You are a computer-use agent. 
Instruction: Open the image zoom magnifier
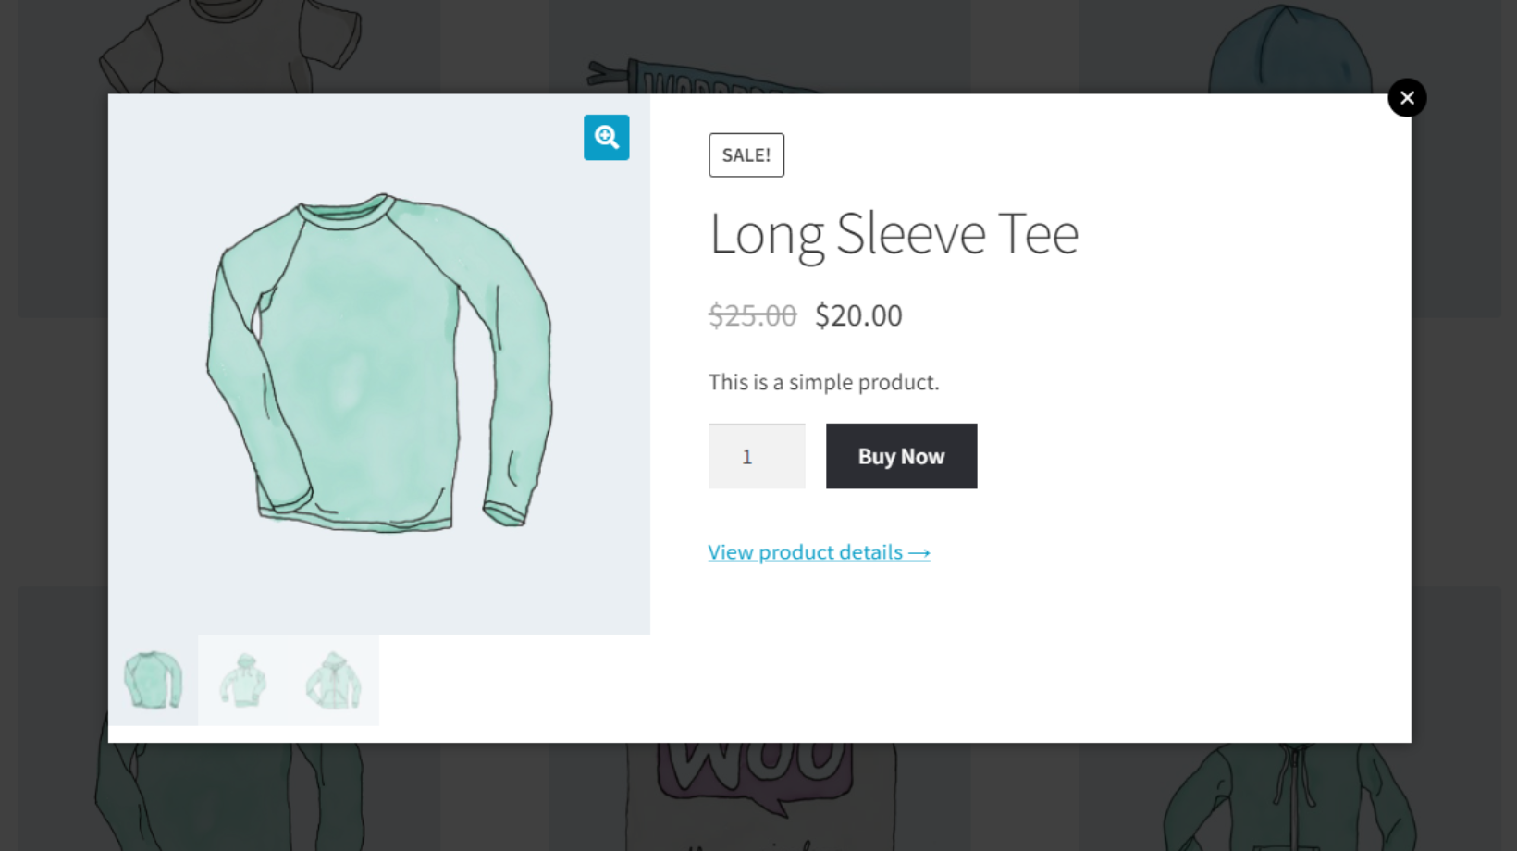(606, 137)
